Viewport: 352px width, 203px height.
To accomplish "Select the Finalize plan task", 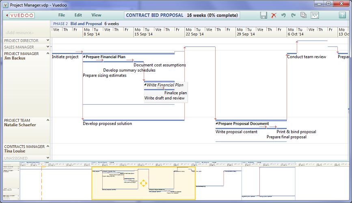I will click(x=175, y=93).
